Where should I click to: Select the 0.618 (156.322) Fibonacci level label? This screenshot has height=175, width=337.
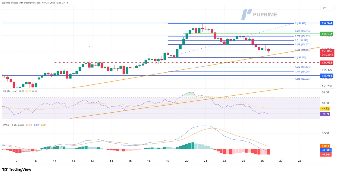point(301,44)
